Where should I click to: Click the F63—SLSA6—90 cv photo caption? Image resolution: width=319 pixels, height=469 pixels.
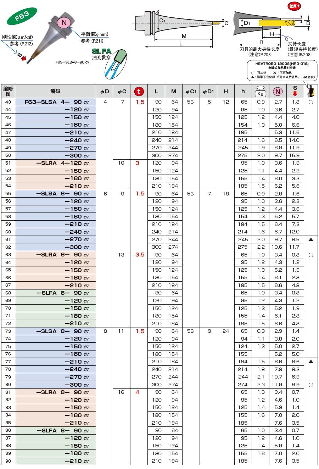coord(72,62)
